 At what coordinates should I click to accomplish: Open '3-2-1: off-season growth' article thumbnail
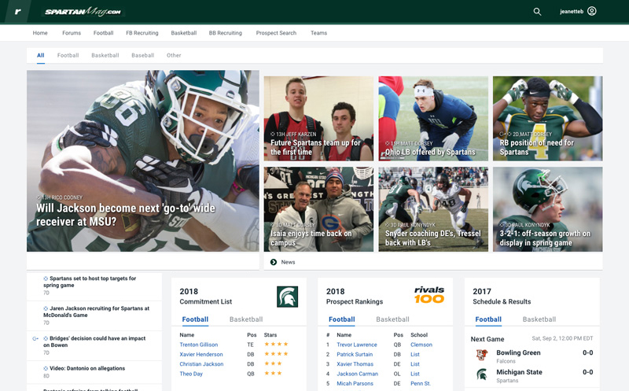coord(547,209)
